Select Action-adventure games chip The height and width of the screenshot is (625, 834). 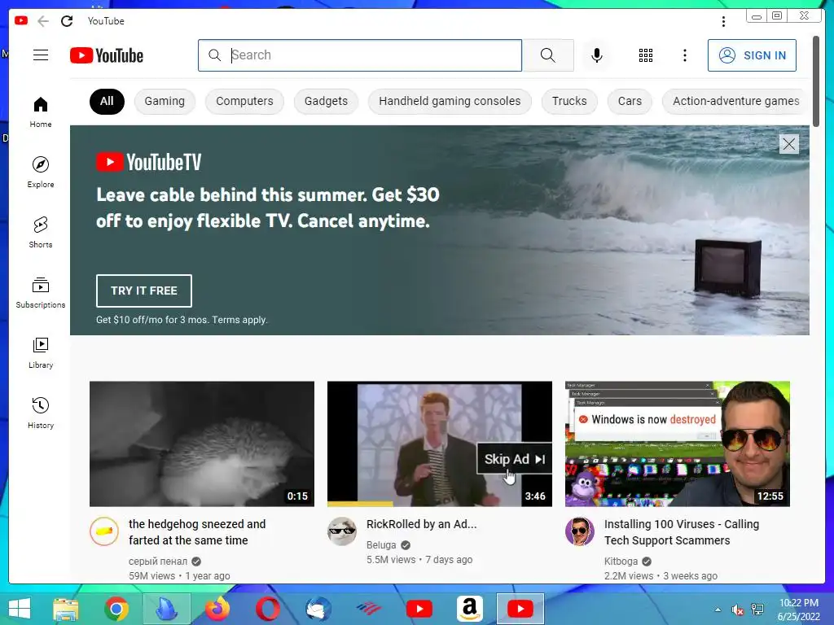click(736, 102)
